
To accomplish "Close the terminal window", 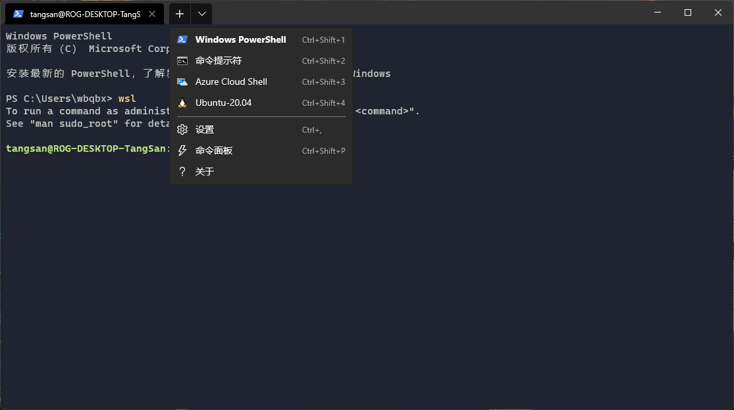I will [x=718, y=12].
